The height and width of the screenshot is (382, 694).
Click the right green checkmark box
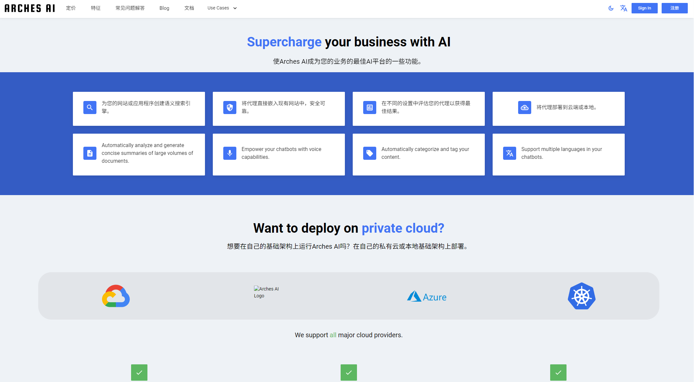tap(558, 373)
